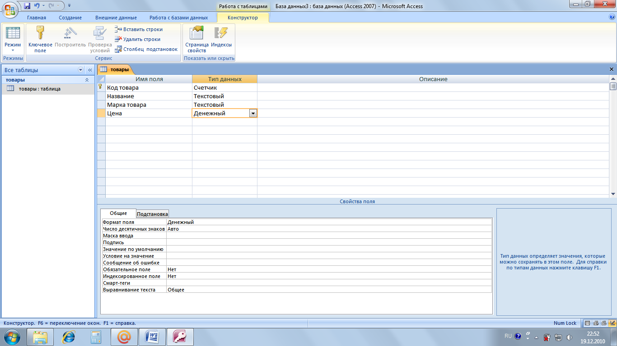Collapse navigation pane with double chevron
The image size is (617, 346).
pos(89,70)
